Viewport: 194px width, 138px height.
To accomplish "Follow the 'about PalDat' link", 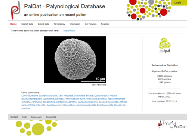I will point(69,31).
